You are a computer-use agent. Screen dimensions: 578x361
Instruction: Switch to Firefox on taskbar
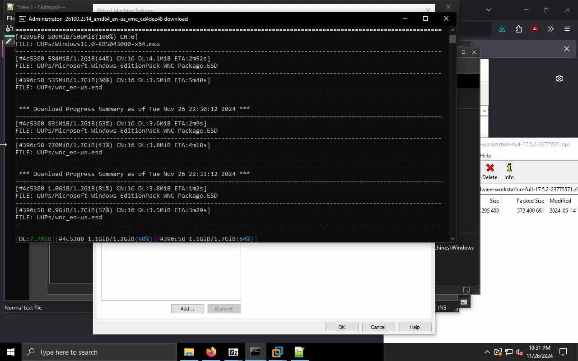pos(211,352)
